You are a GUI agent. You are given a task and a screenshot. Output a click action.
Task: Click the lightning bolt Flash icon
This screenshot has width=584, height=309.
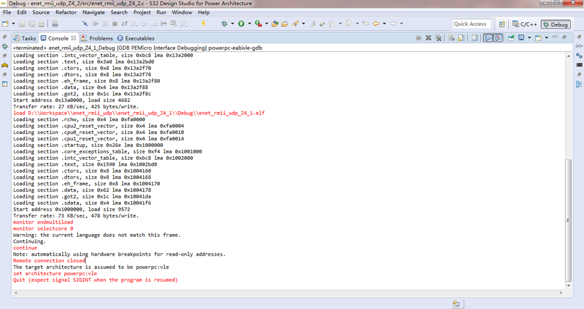pos(204,24)
